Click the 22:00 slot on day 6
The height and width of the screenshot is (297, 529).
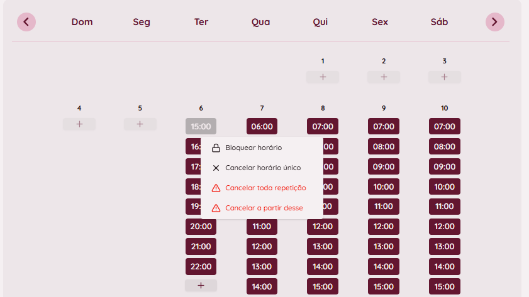point(201,267)
